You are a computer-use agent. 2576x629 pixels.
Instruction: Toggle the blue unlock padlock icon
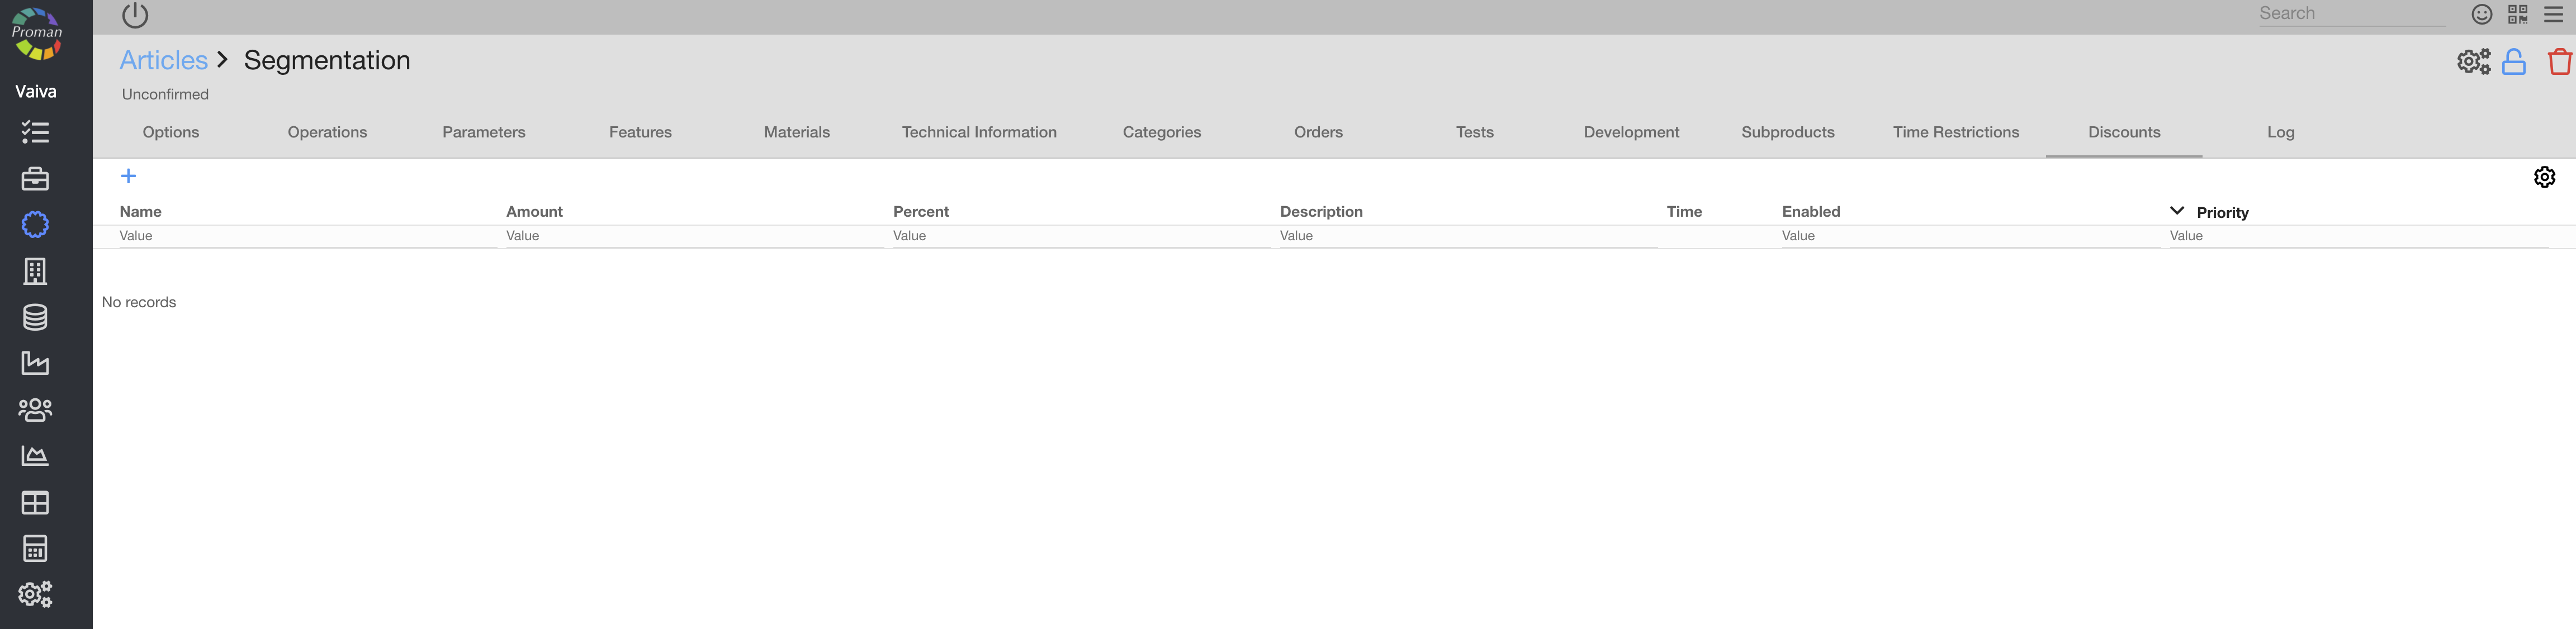pos(2513,62)
